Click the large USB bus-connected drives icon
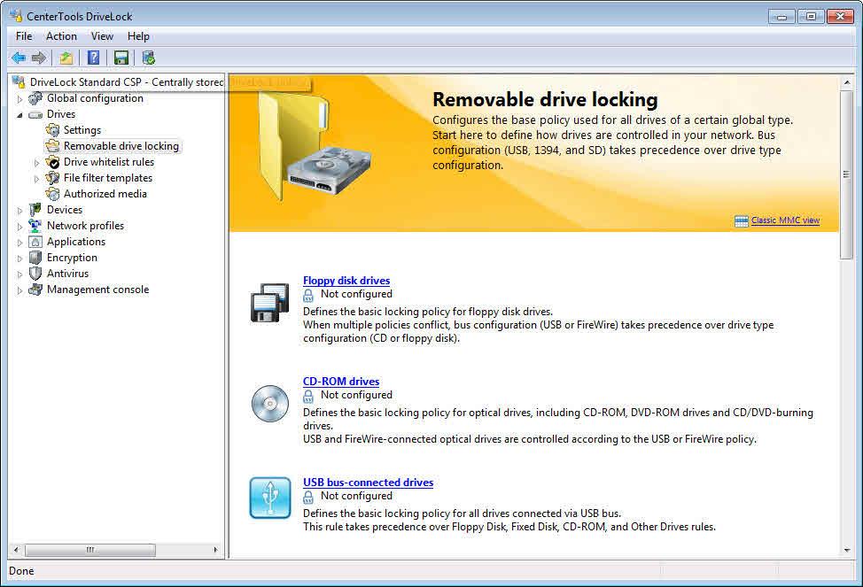 tap(270, 498)
